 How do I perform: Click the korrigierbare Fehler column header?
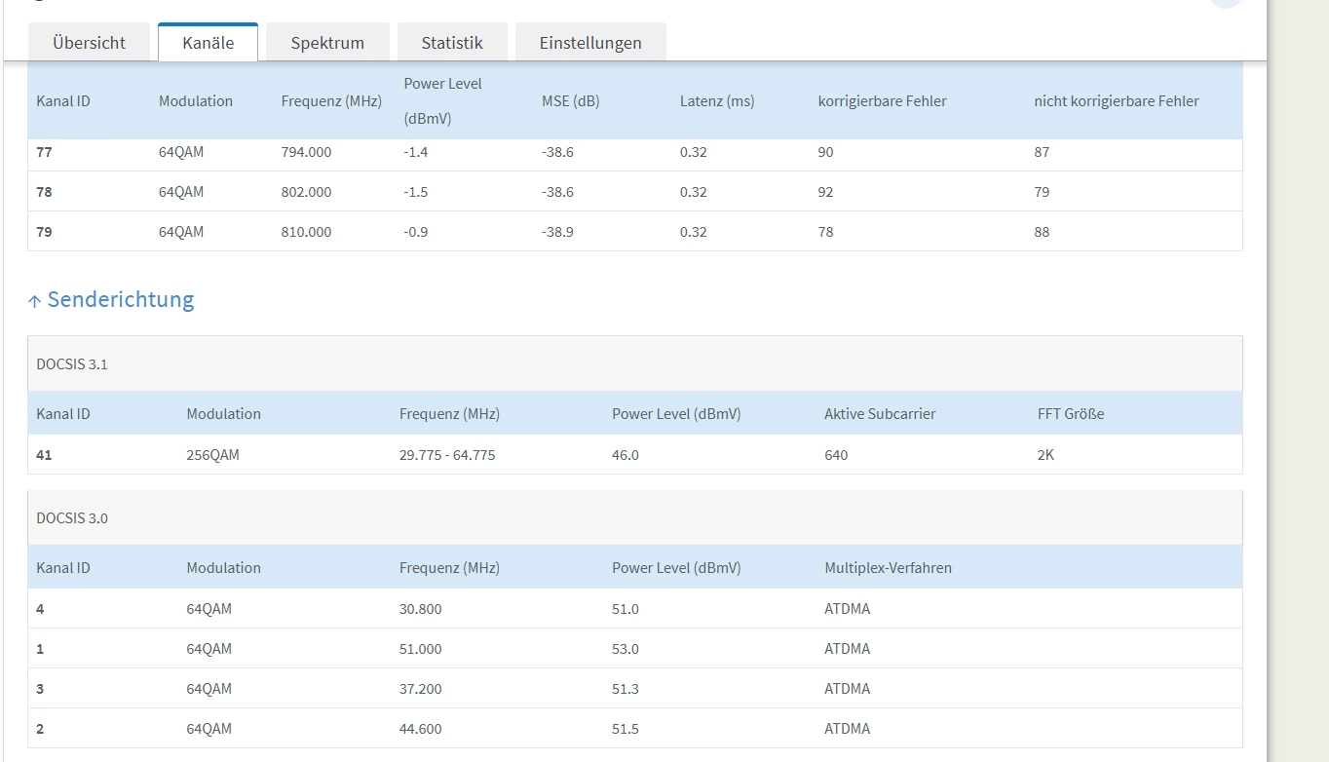click(x=882, y=101)
